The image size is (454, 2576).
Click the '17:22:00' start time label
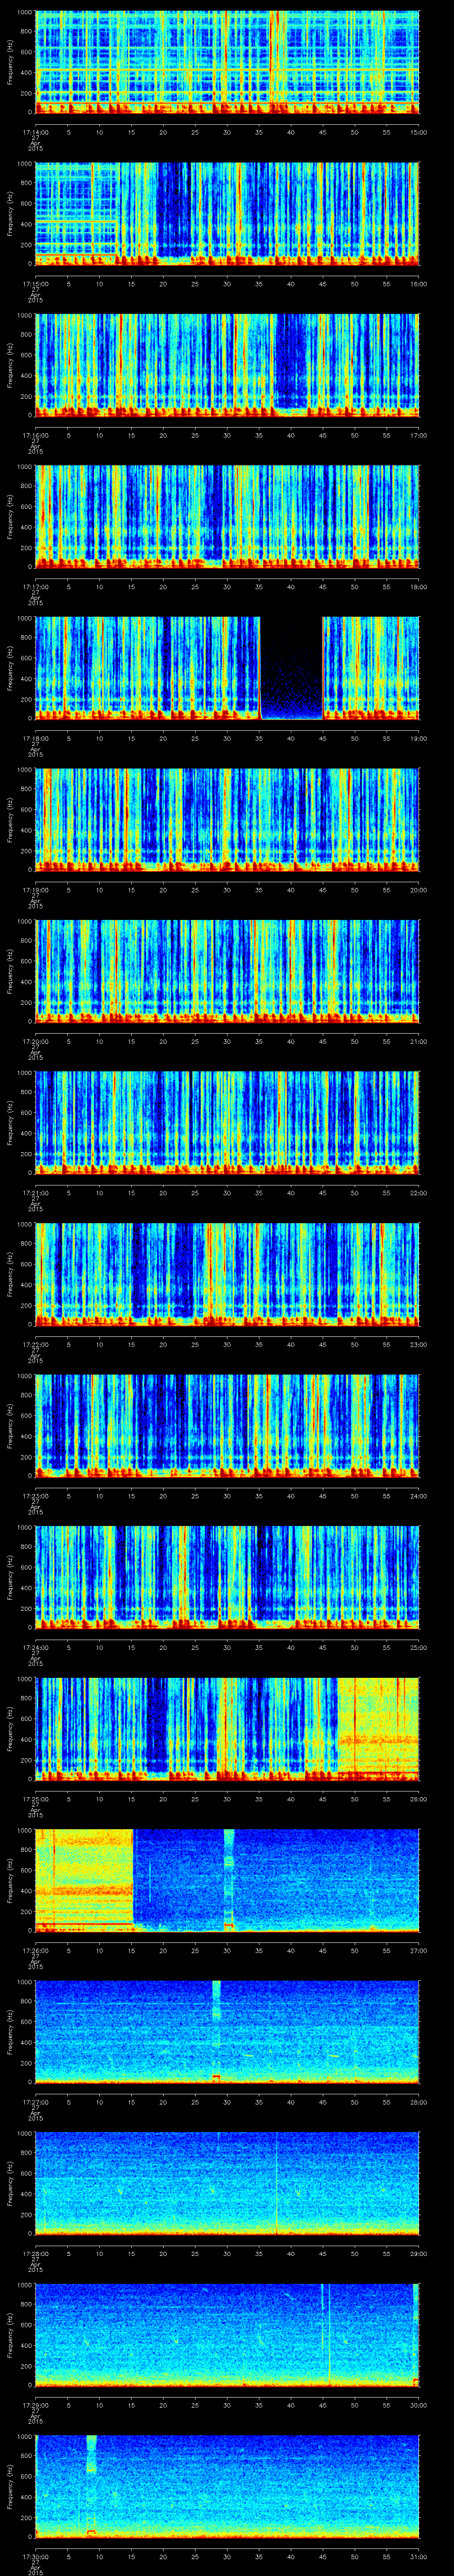point(35,1344)
